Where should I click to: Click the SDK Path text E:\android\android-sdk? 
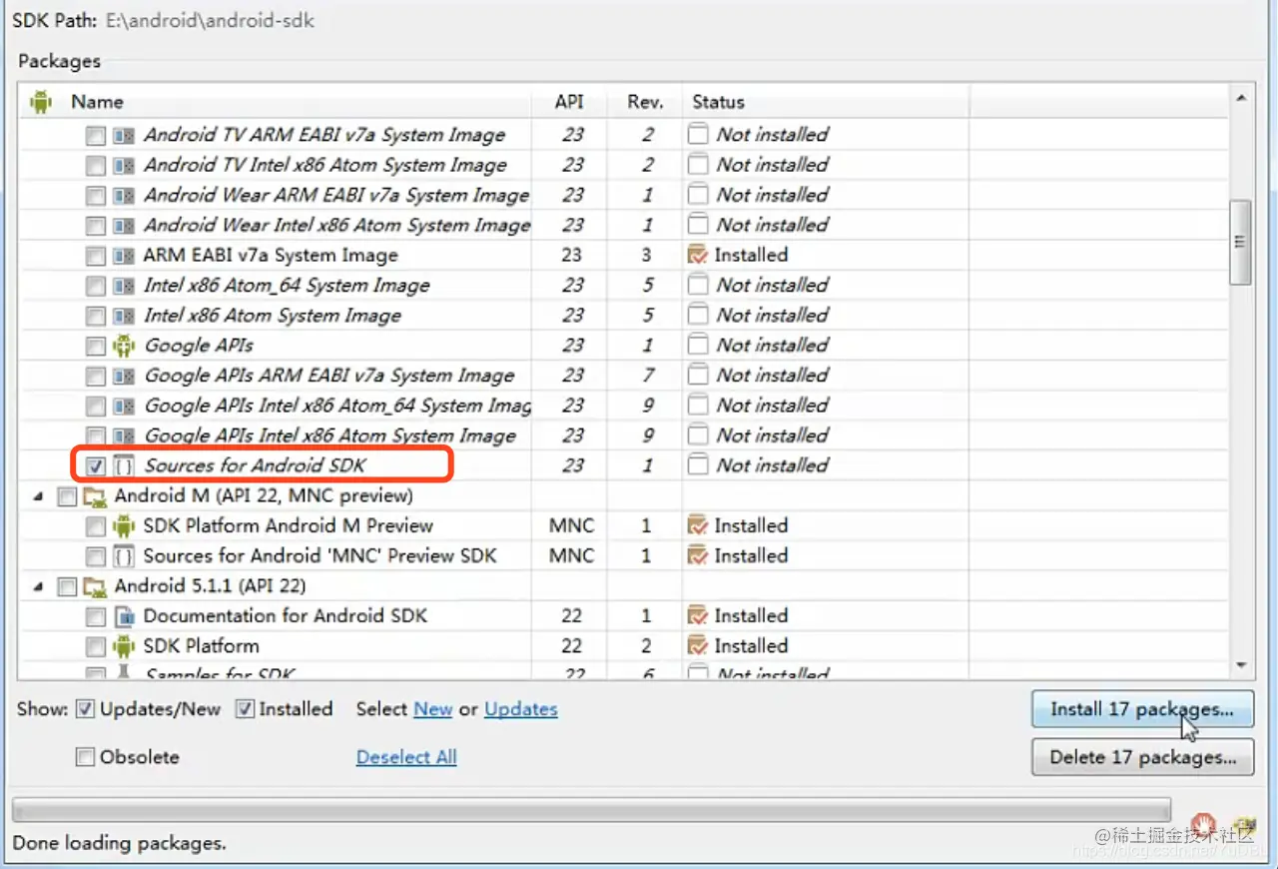click(x=210, y=20)
